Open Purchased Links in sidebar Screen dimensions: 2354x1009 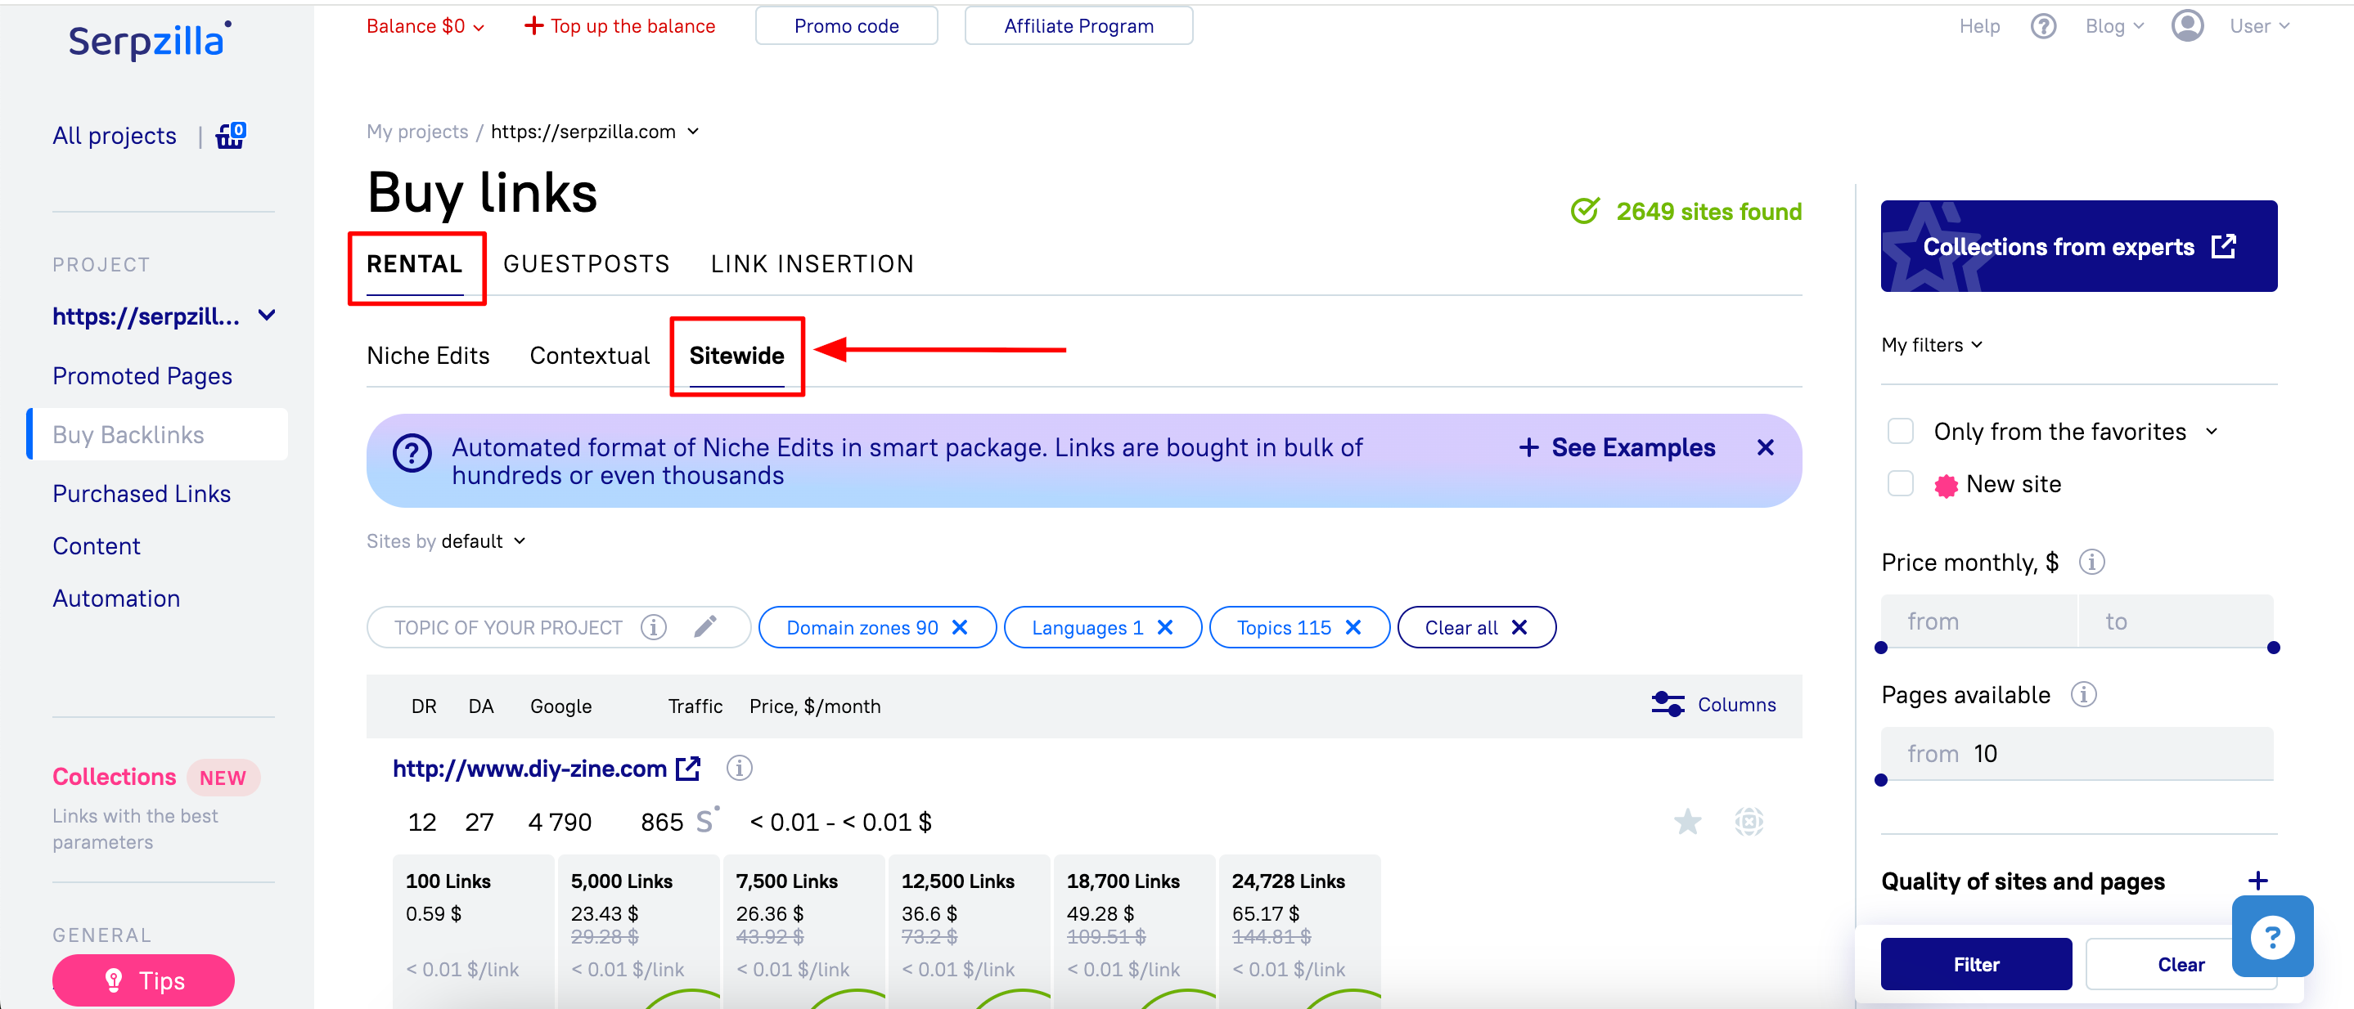(142, 493)
